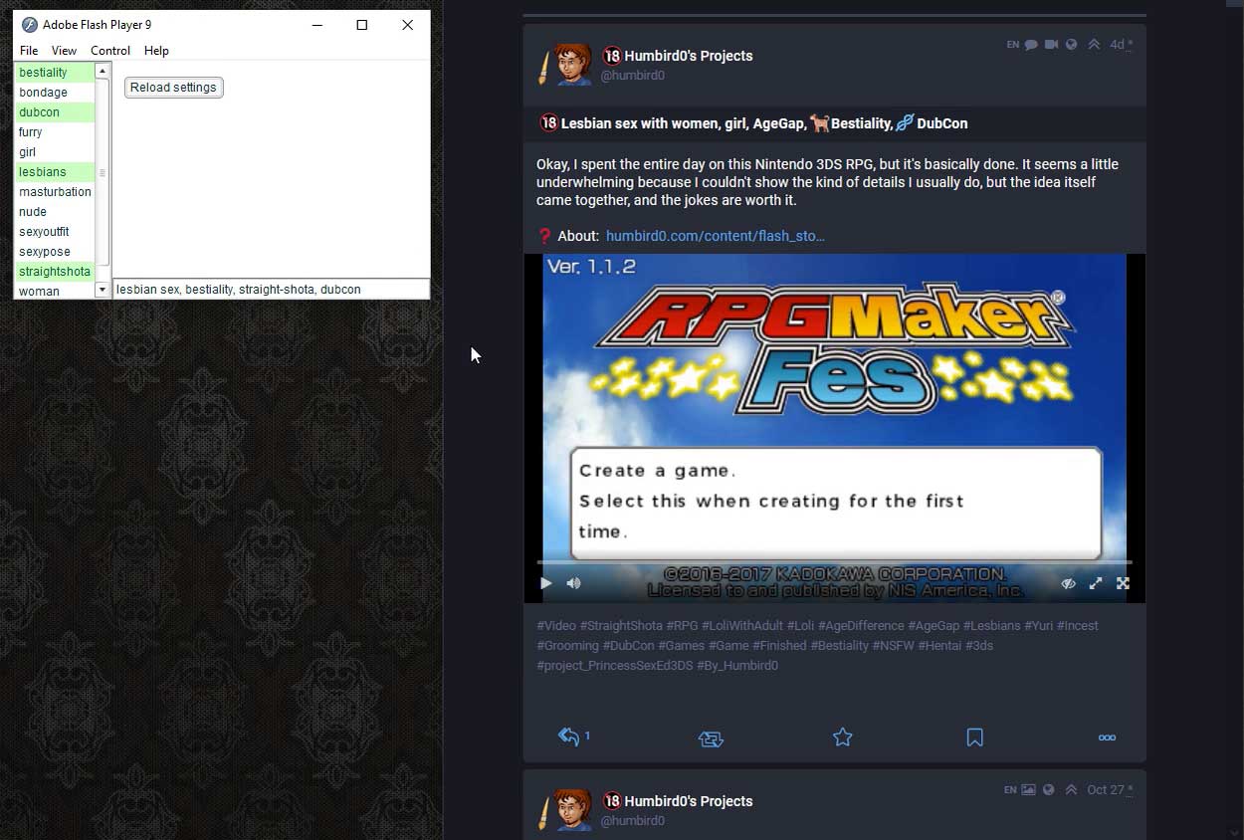
Task: Click the list's scroll-down arrow in Flash Player
Action: [102, 290]
